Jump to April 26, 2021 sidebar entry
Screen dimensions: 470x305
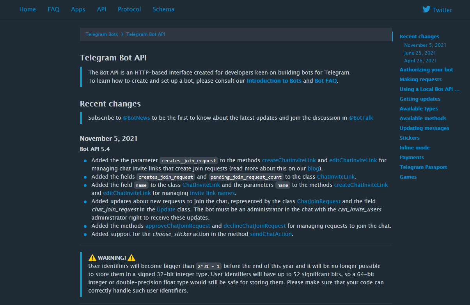pyautogui.click(x=420, y=61)
